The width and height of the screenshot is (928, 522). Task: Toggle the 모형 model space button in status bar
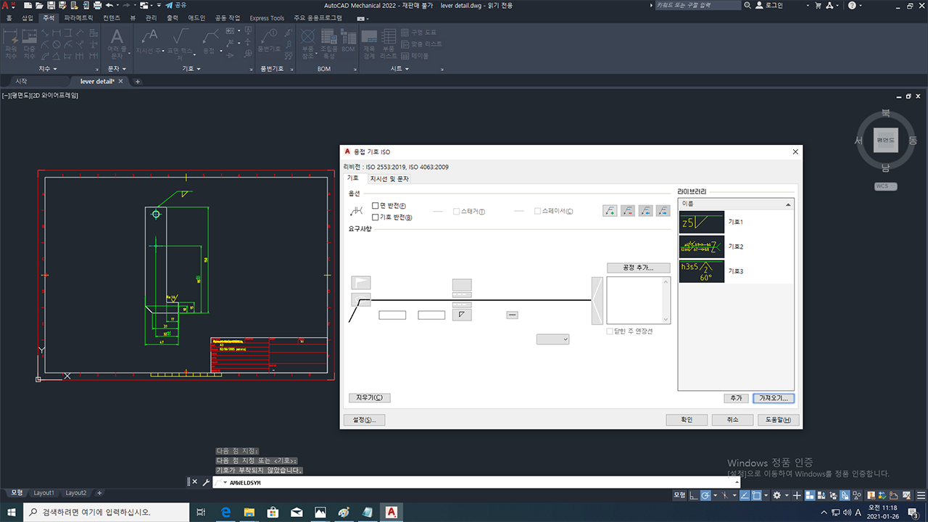[x=679, y=495]
